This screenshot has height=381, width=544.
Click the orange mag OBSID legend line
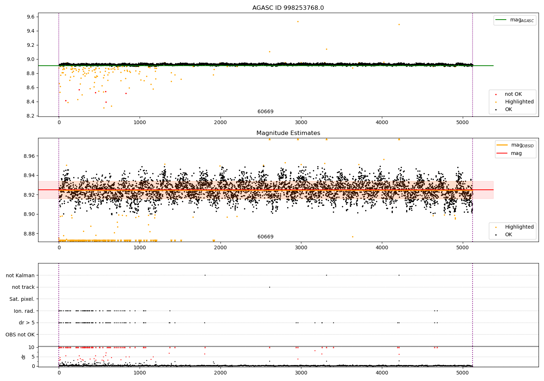(502, 145)
